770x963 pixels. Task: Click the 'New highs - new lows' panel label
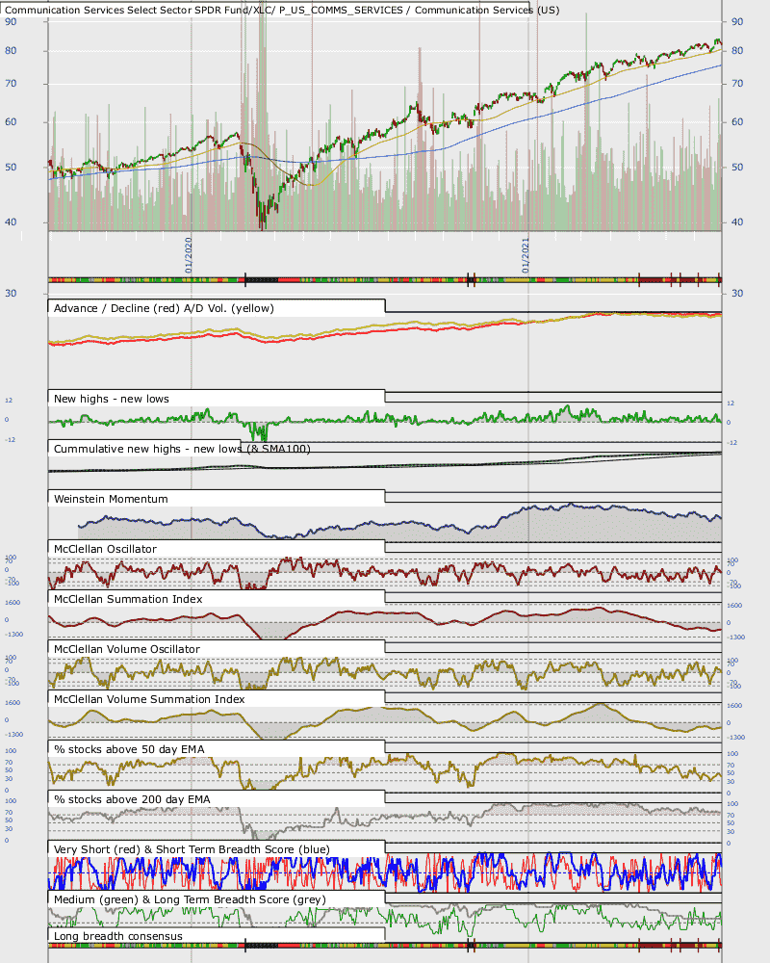(x=111, y=399)
